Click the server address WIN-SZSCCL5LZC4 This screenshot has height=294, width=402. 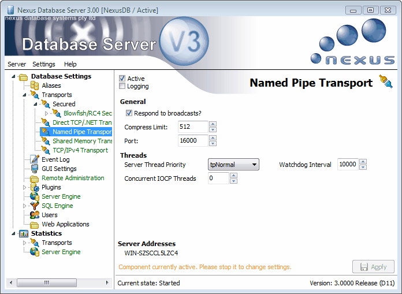click(151, 253)
